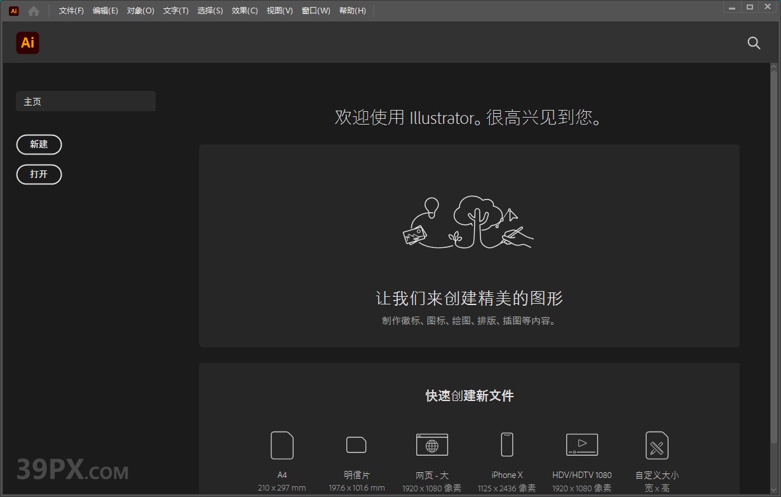Viewport: 781px width, 497px height.
Task: Open the 视图(V) menu
Action: (280, 11)
